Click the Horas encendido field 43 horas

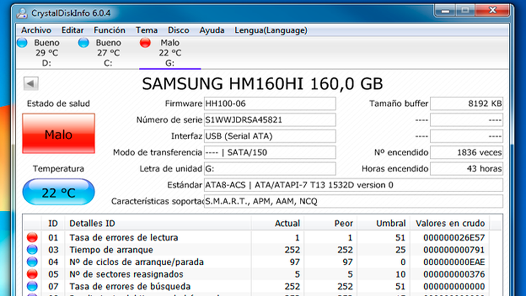[x=467, y=169]
